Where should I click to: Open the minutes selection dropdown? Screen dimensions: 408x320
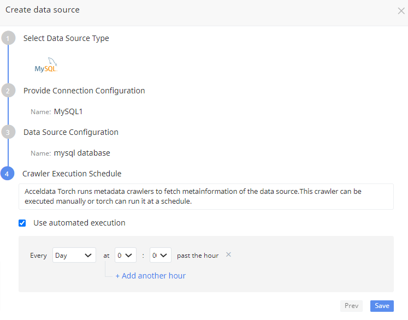[160, 255]
